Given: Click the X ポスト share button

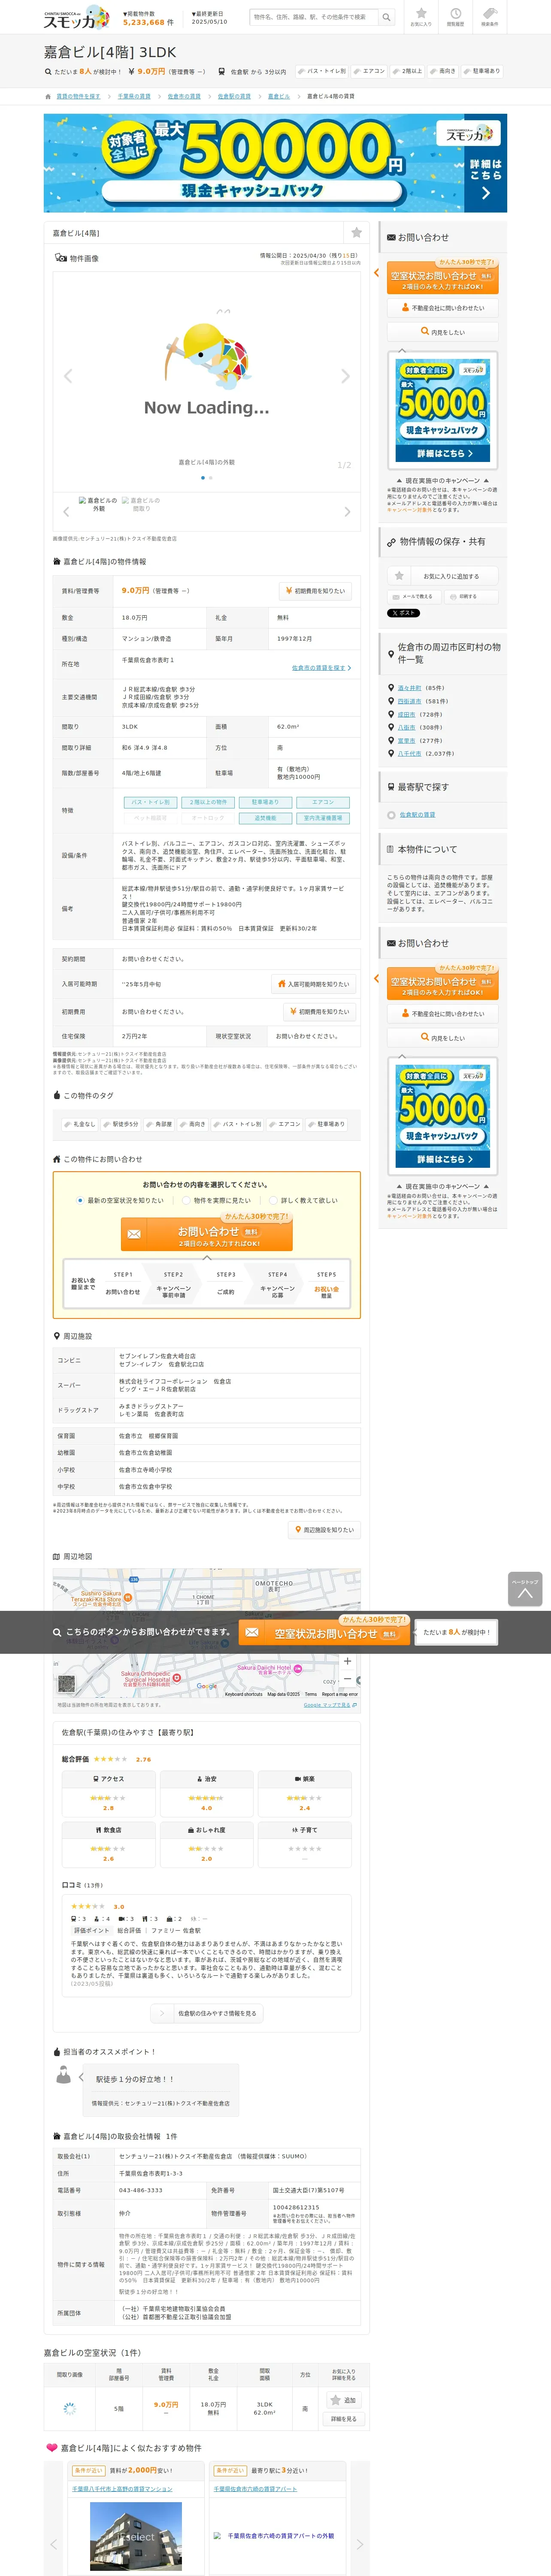Looking at the screenshot, I should point(404,613).
